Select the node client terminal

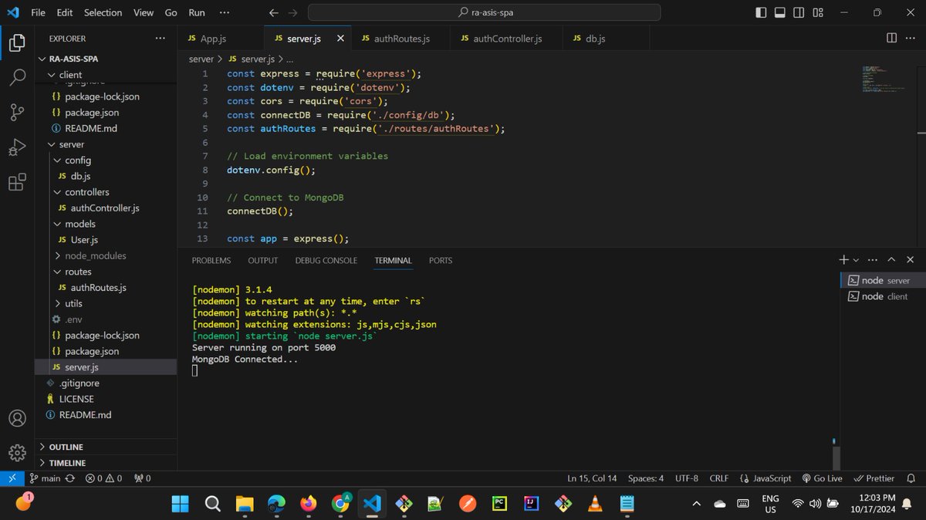click(x=882, y=296)
